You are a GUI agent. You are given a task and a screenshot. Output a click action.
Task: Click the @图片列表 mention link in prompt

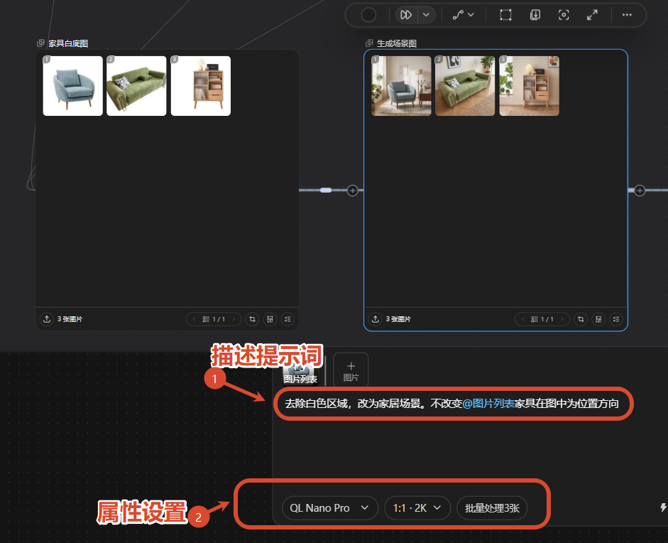point(488,404)
